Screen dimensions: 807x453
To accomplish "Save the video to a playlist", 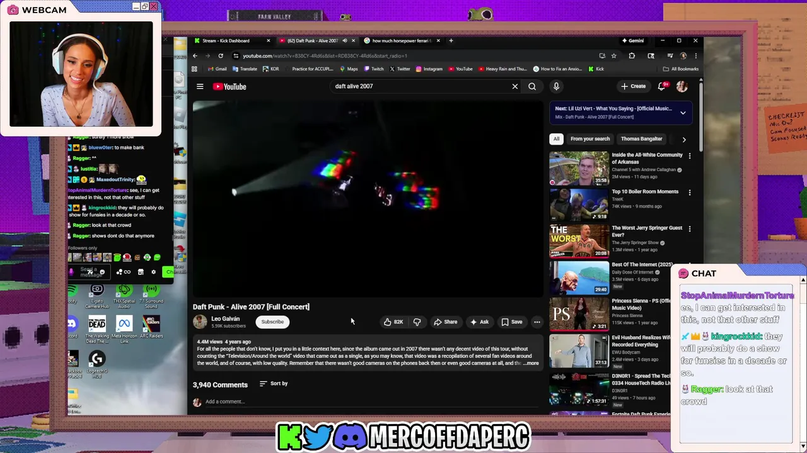I will pos(512,322).
